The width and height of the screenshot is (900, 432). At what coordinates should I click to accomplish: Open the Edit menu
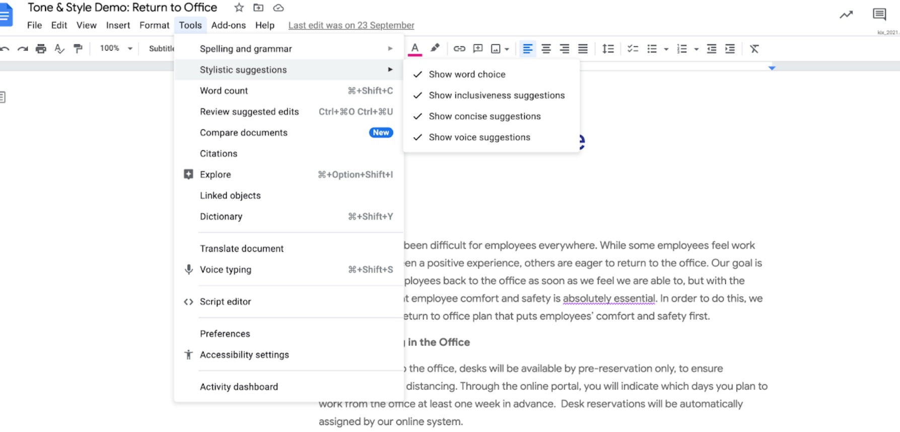click(59, 25)
